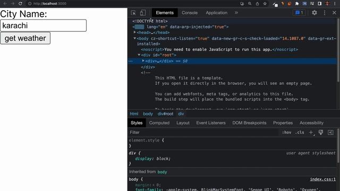Add a new style rule with plus icon
This screenshot has width=340, height=191.
click(311, 132)
